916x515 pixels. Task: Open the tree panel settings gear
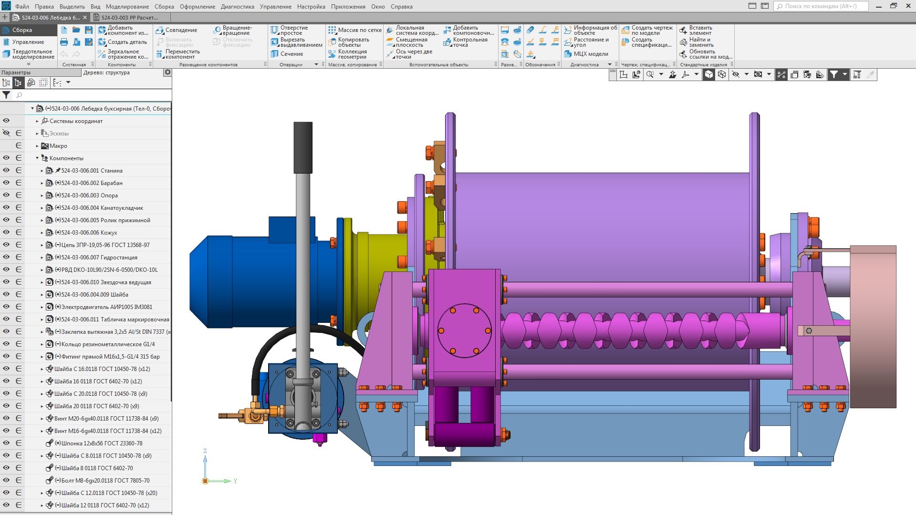coord(167,72)
